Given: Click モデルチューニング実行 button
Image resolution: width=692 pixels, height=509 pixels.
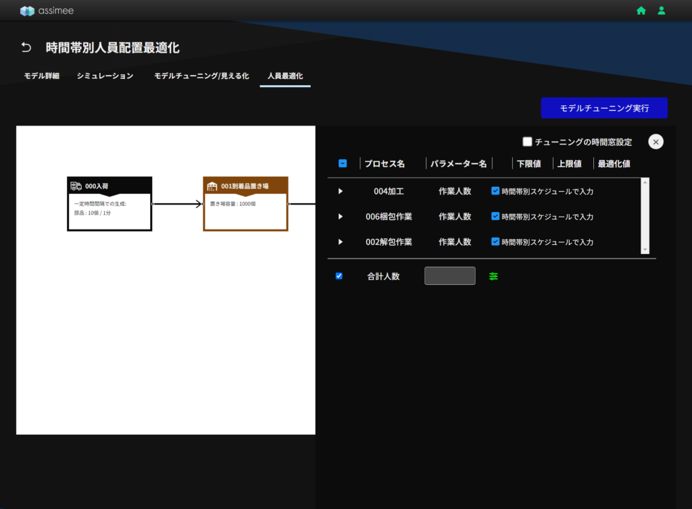Looking at the screenshot, I should tap(604, 108).
